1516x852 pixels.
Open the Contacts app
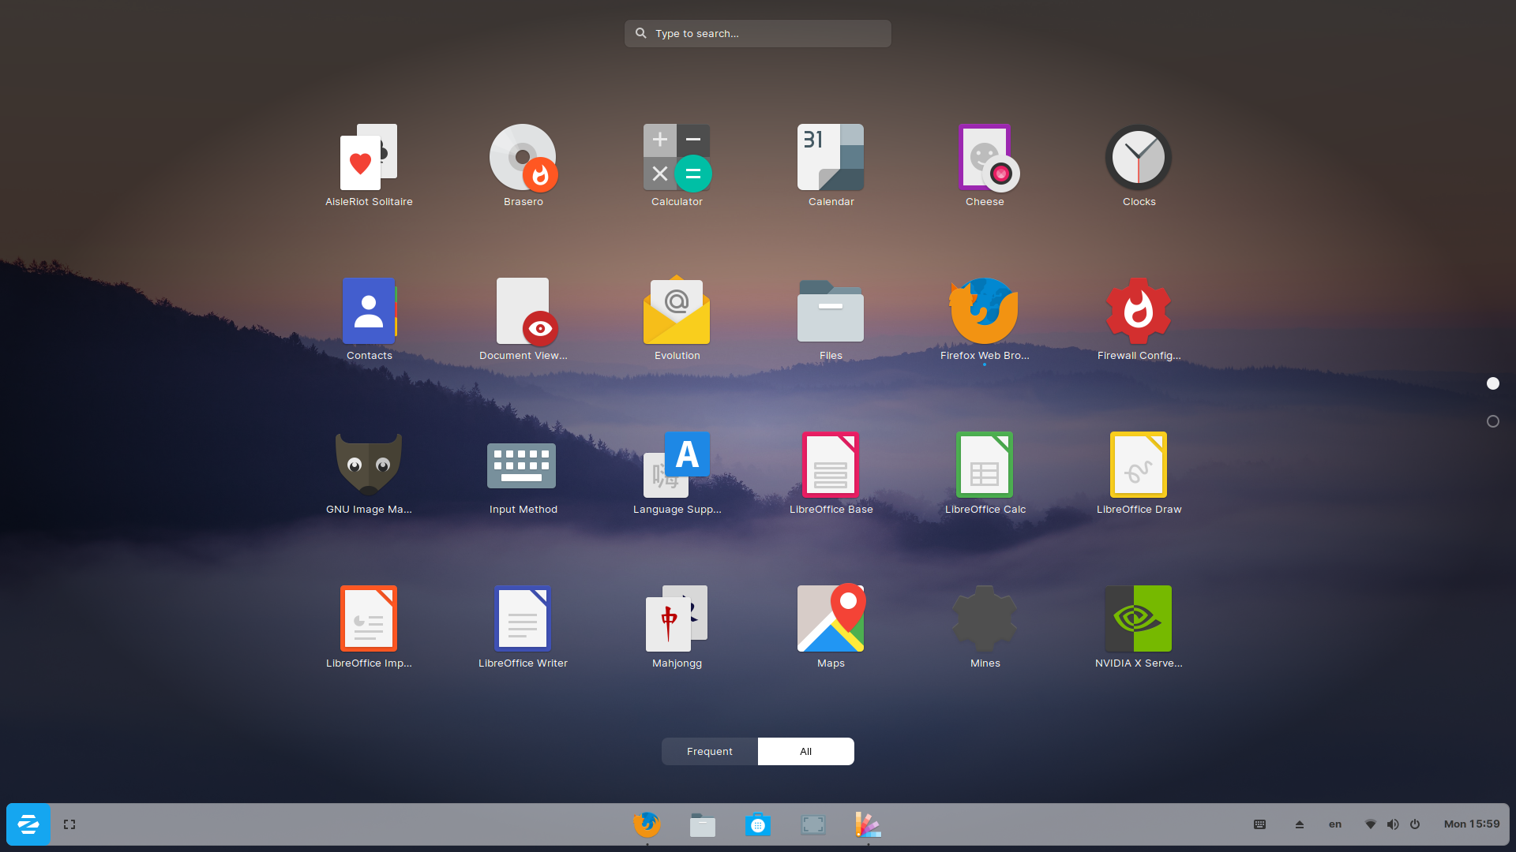369,319
